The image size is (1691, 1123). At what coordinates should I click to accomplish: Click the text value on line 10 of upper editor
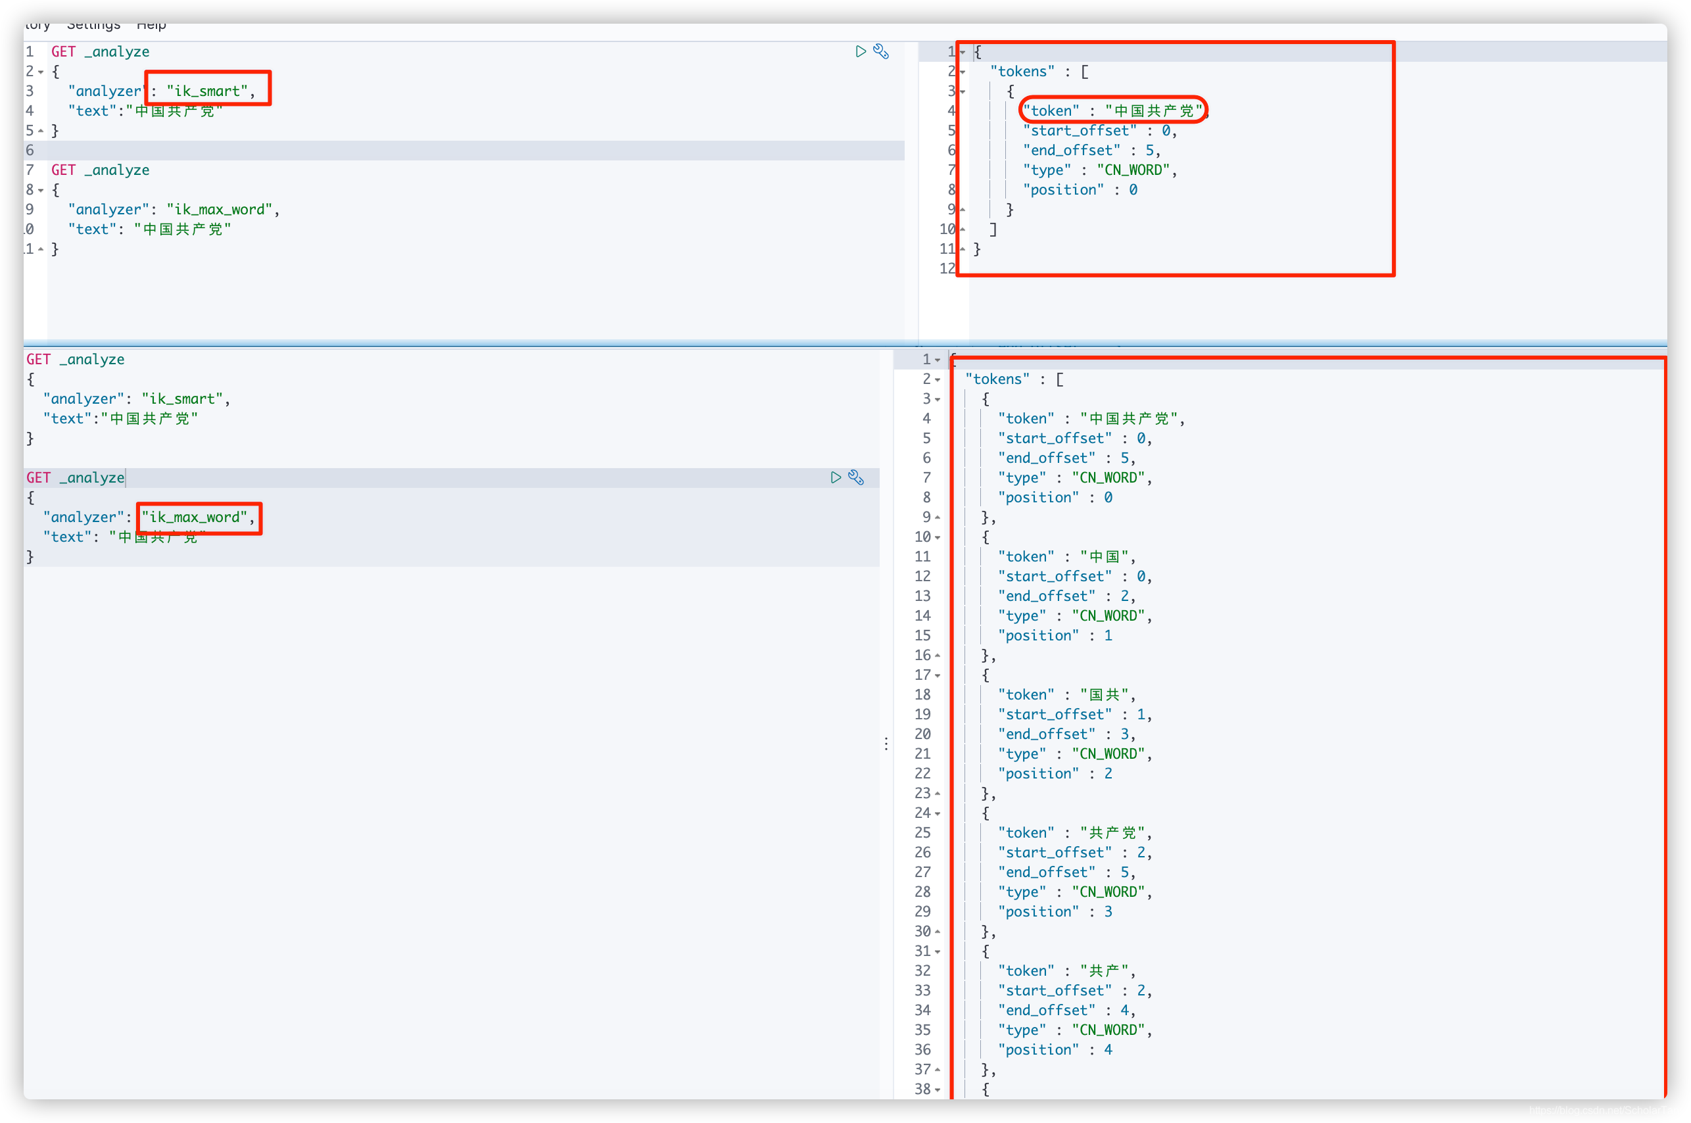183,229
